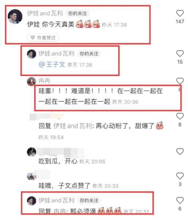
Task: Open avatar of the 吃到瓜 commenter
Action: coord(31,152)
